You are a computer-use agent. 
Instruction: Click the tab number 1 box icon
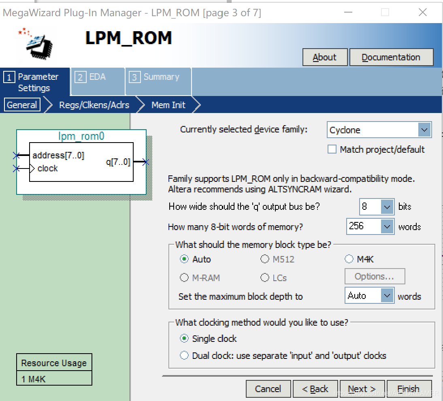pos(9,77)
